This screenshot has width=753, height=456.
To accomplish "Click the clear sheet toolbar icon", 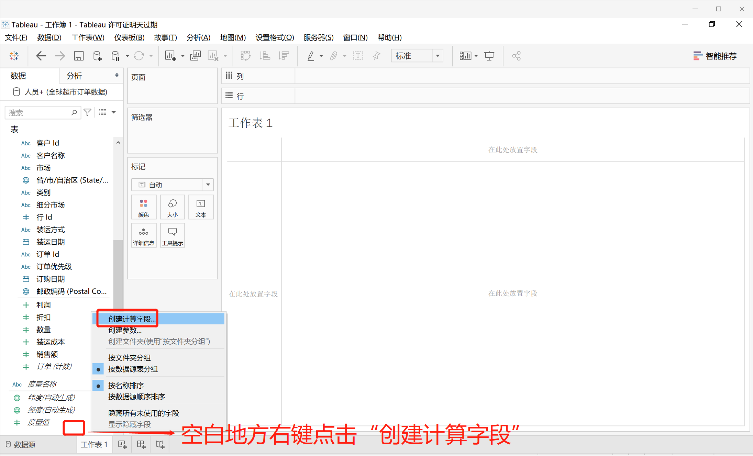I will click(213, 56).
